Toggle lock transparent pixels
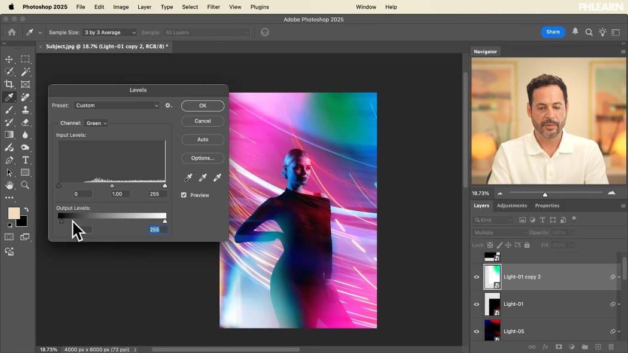This screenshot has width=628, height=353. pyautogui.click(x=490, y=245)
